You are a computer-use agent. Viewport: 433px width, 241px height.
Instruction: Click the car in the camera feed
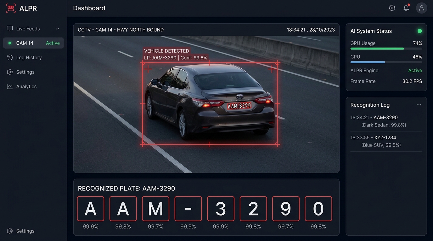(210, 101)
